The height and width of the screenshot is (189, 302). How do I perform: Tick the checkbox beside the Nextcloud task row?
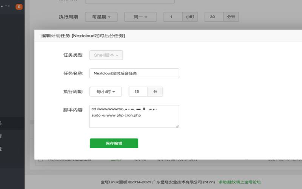pyautogui.click(x=40, y=160)
